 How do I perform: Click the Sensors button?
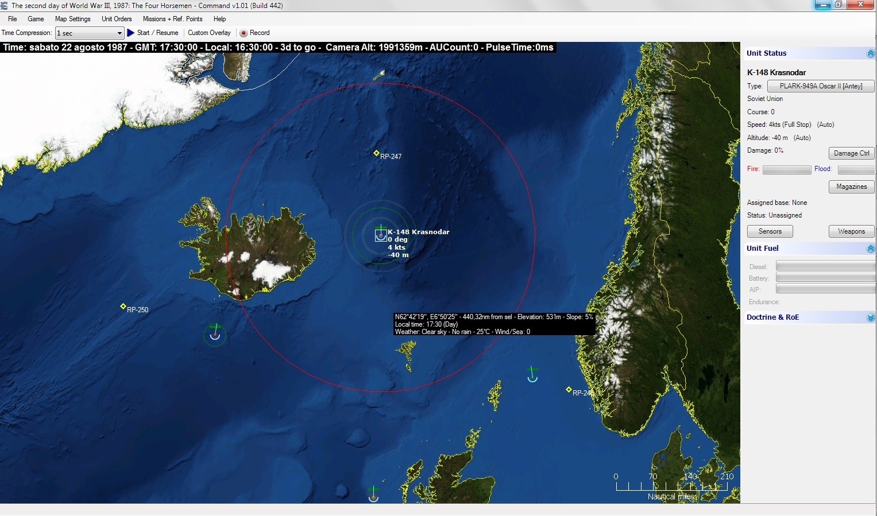point(770,231)
